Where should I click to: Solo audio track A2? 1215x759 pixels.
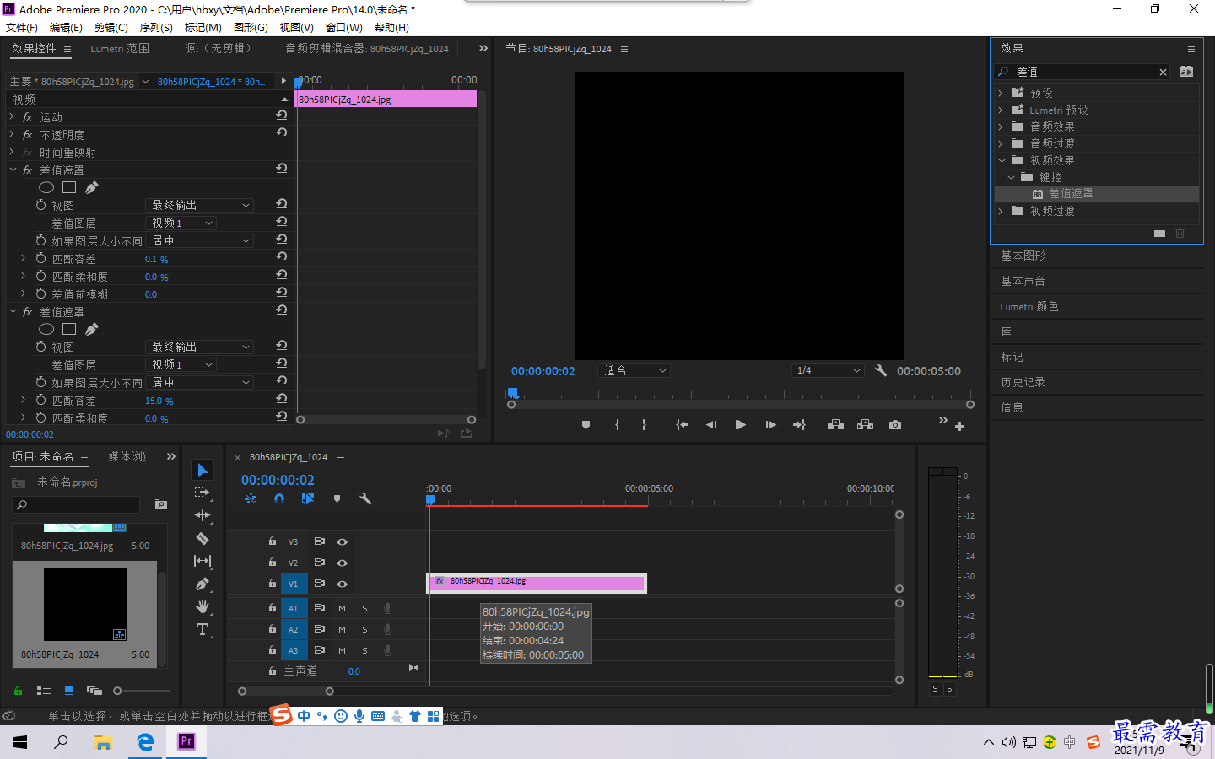coord(364,629)
